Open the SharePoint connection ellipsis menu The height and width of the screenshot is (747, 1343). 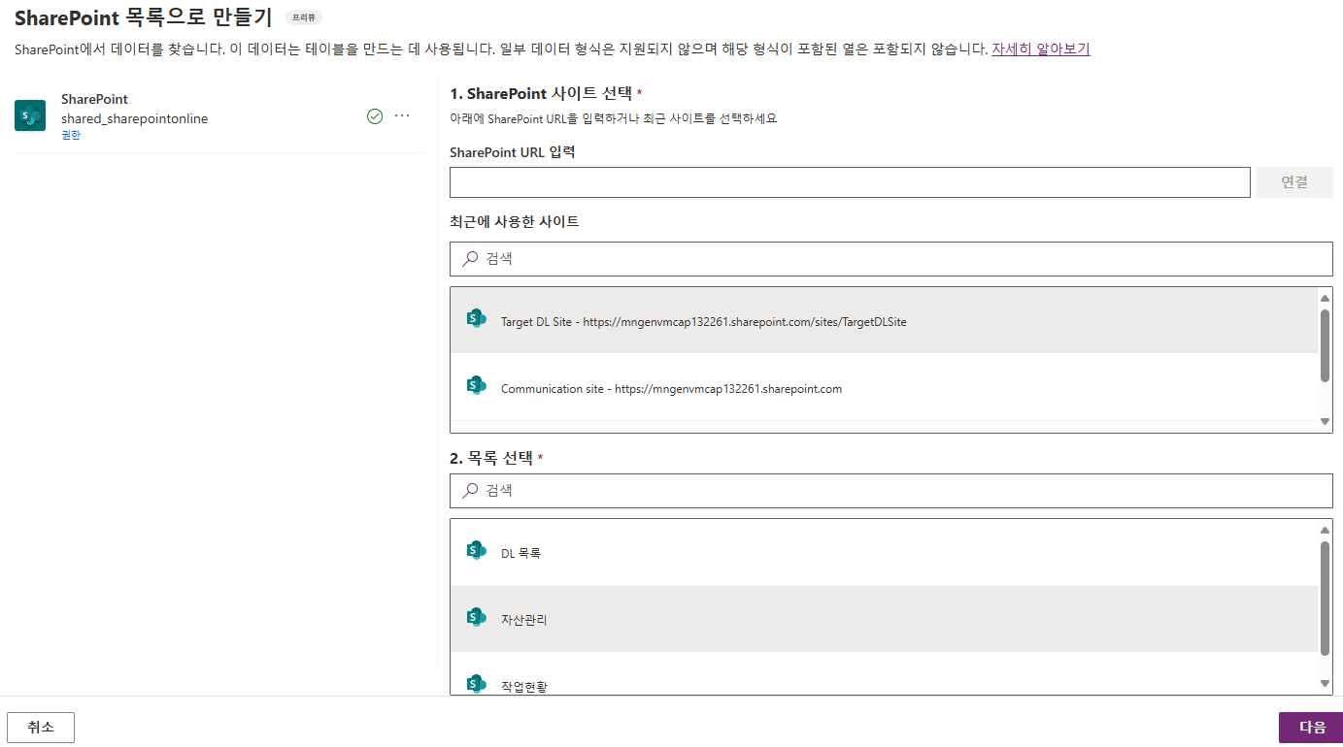pyautogui.click(x=402, y=116)
